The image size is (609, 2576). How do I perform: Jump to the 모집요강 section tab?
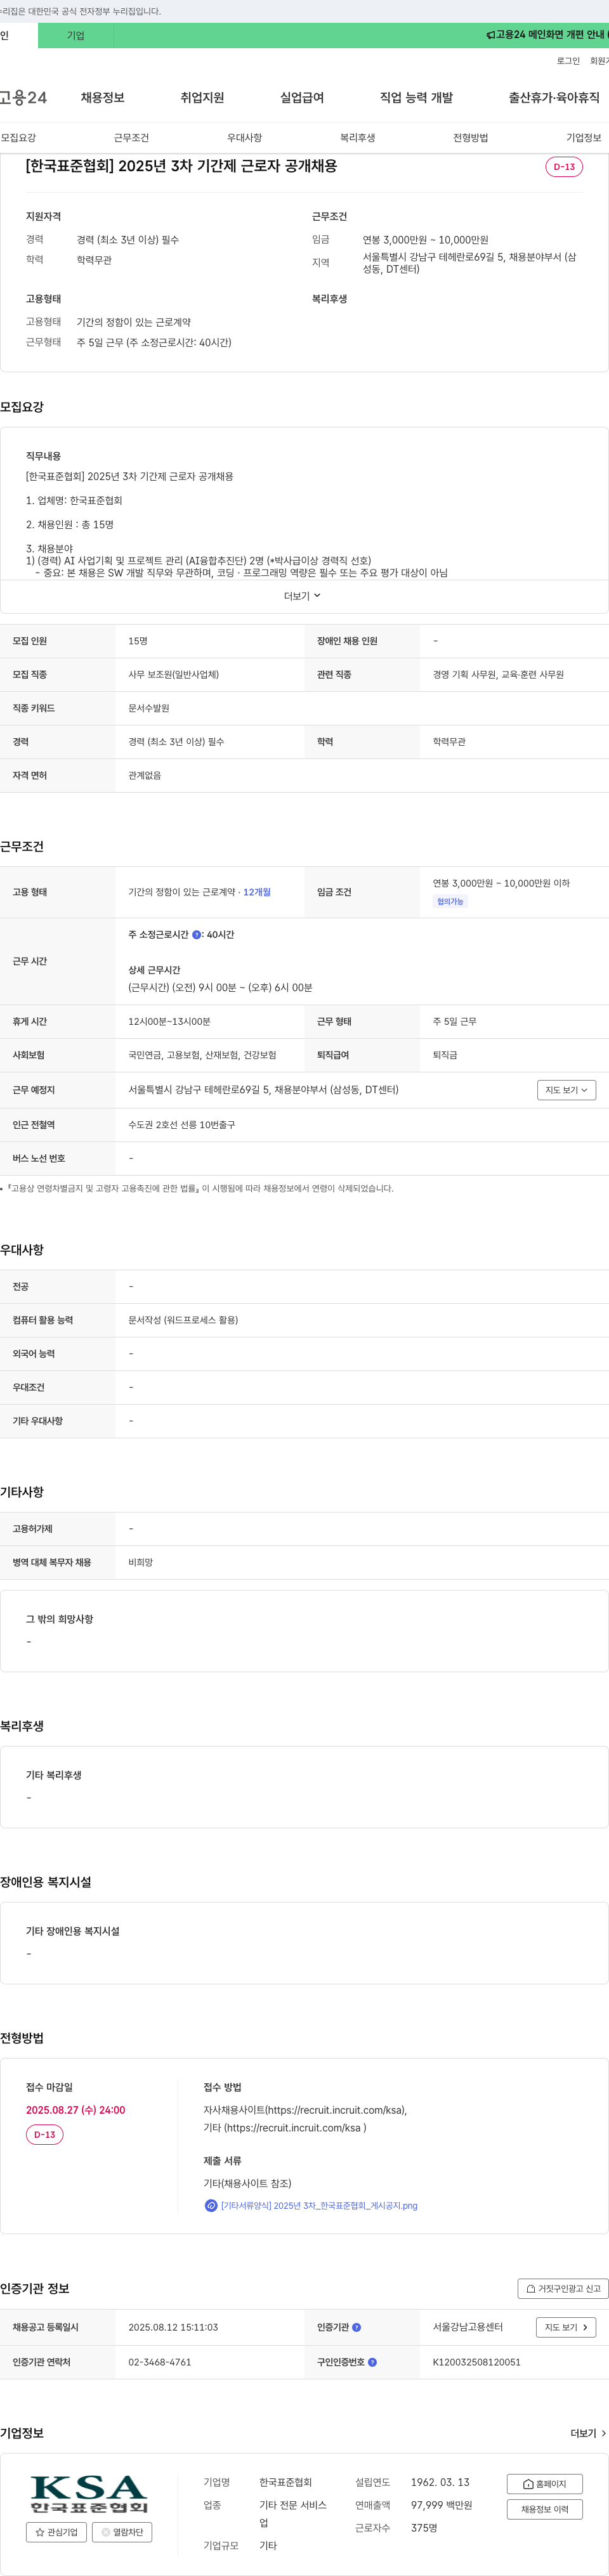coord(18,138)
